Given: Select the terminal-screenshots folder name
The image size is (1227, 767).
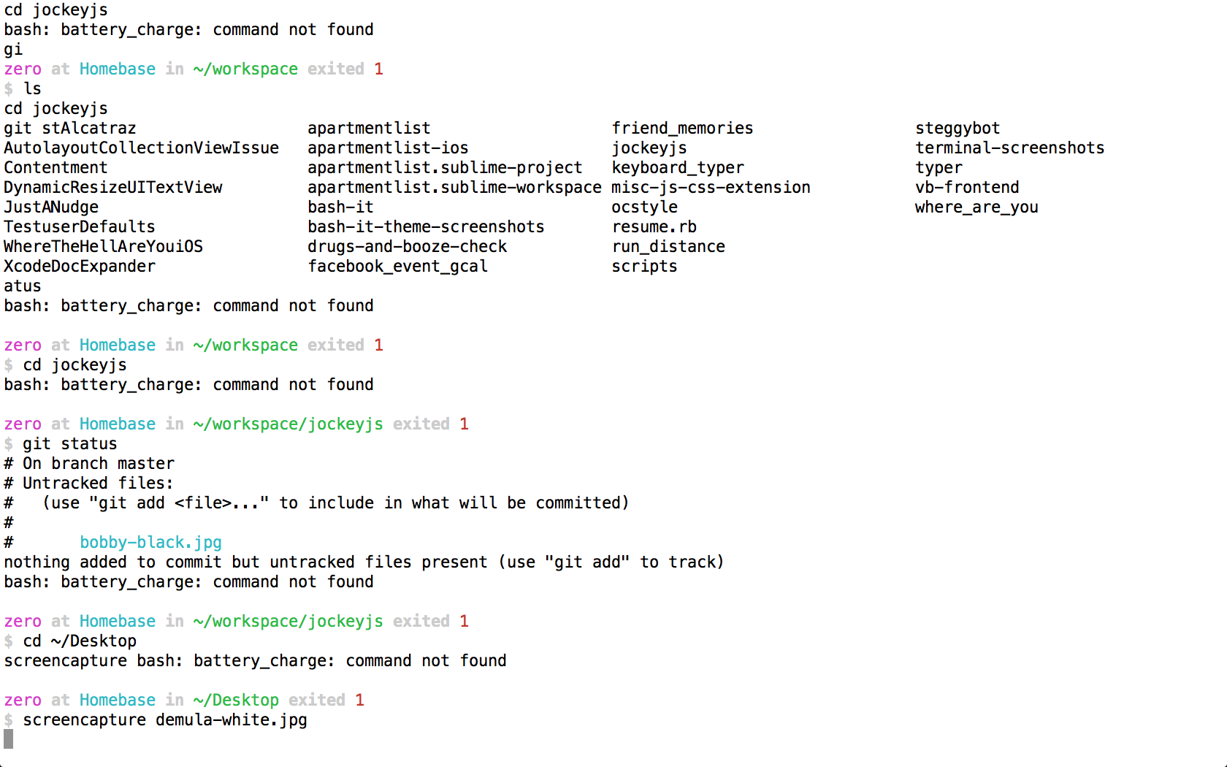Looking at the screenshot, I should pyautogui.click(x=1009, y=148).
